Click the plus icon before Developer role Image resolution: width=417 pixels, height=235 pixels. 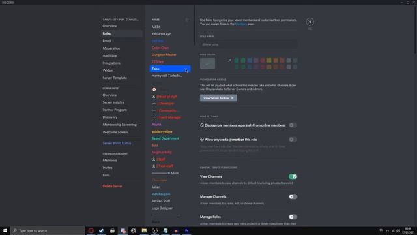pos(154,104)
